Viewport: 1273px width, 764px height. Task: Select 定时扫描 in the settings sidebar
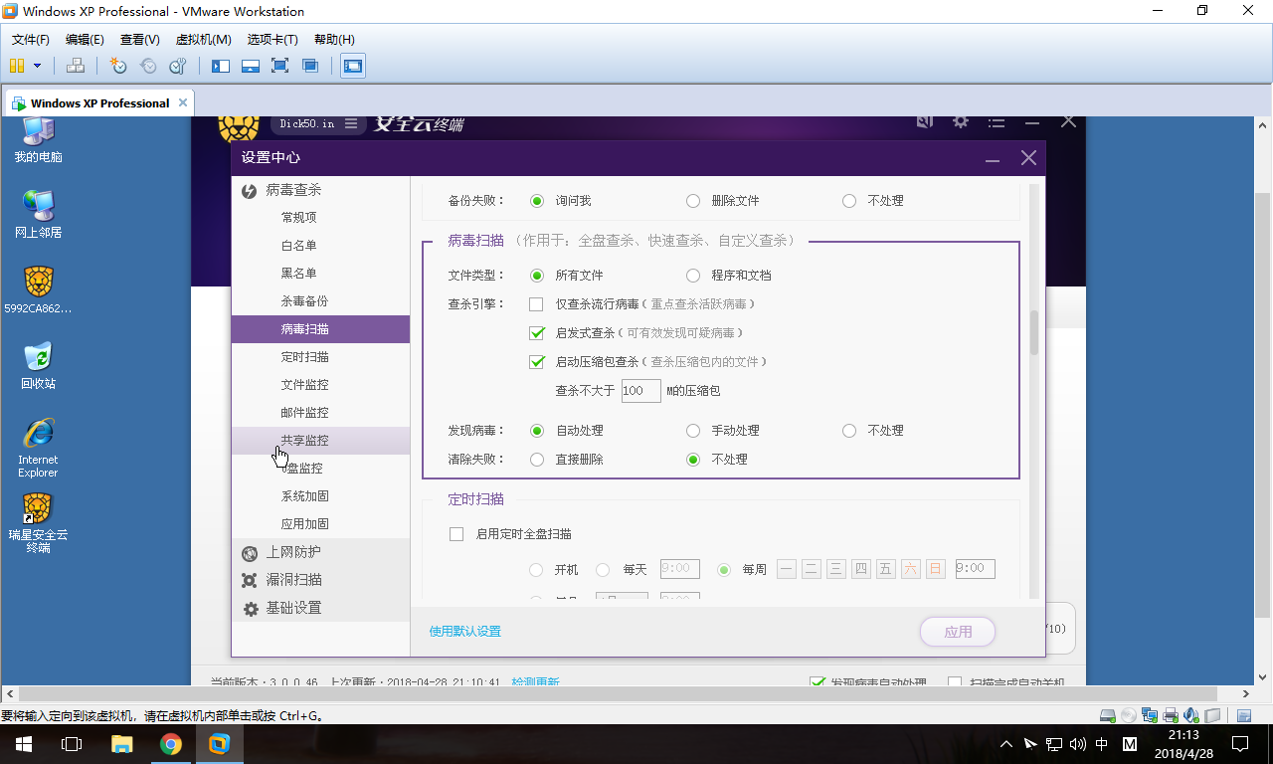point(304,357)
